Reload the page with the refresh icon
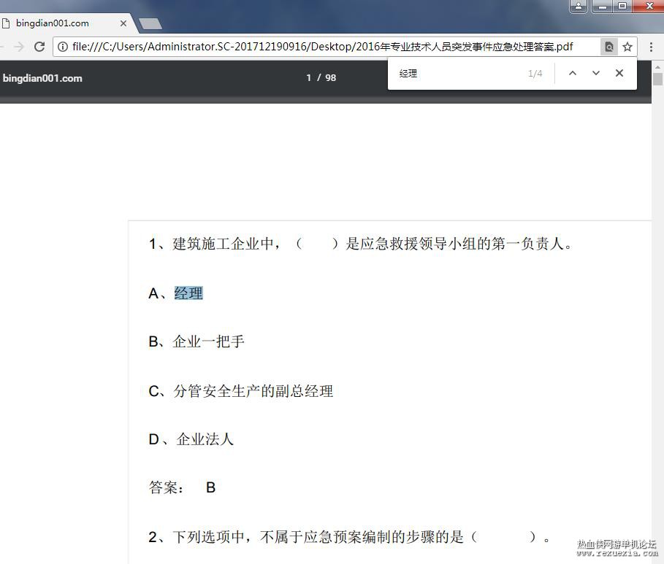The image size is (664, 564). (39, 47)
